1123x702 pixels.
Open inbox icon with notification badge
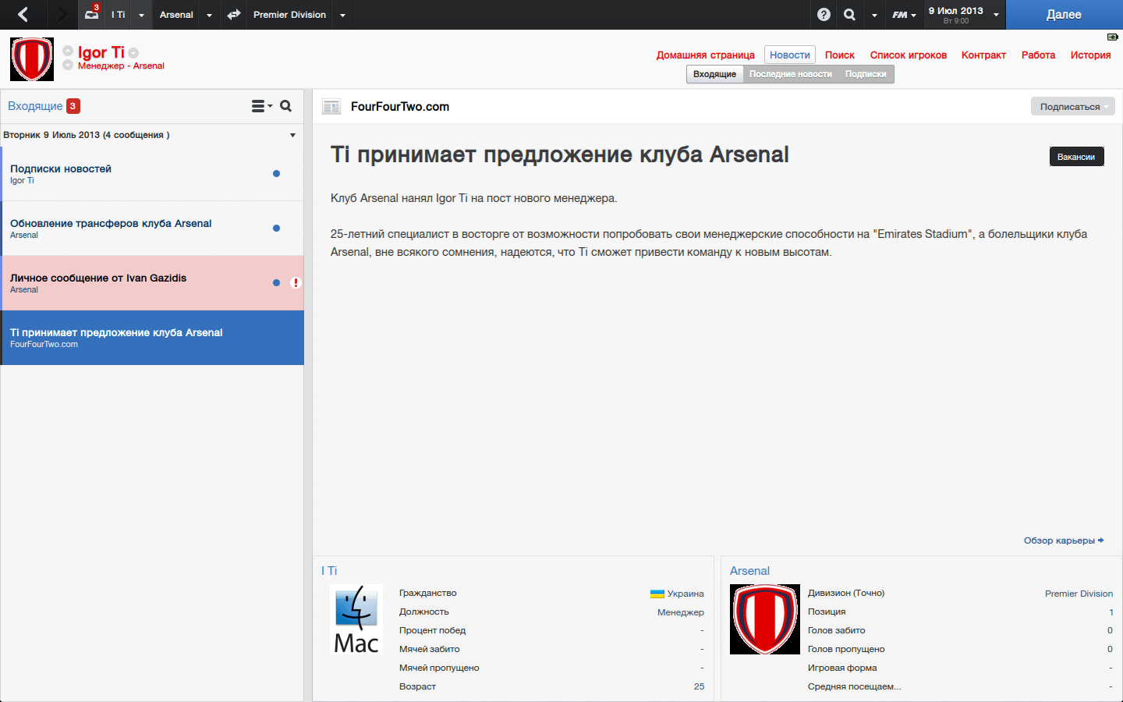[x=92, y=14]
